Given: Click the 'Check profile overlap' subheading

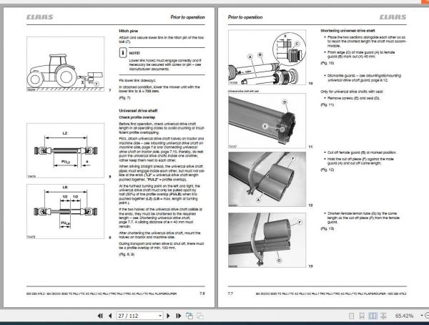Looking at the screenshot, I should pyautogui.click(x=137, y=117).
